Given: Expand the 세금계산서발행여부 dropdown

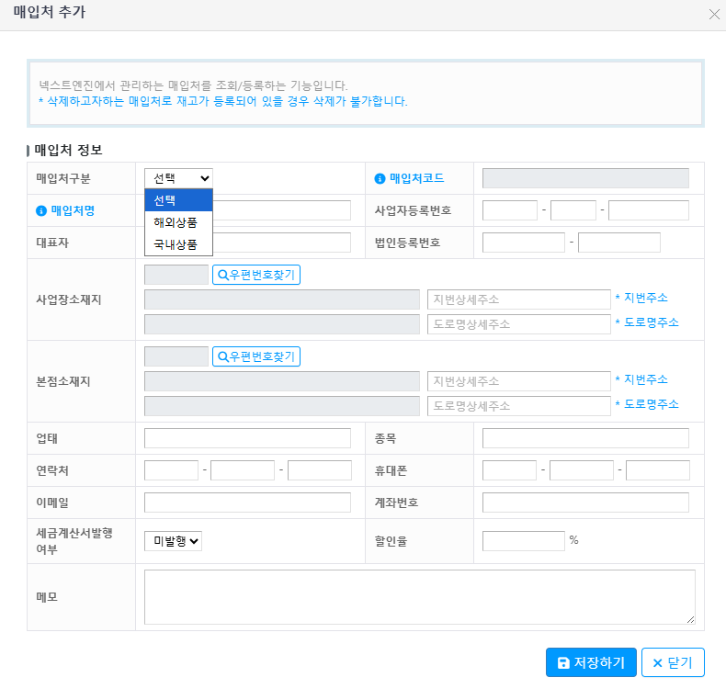Looking at the screenshot, I should [x=173, y=541].
